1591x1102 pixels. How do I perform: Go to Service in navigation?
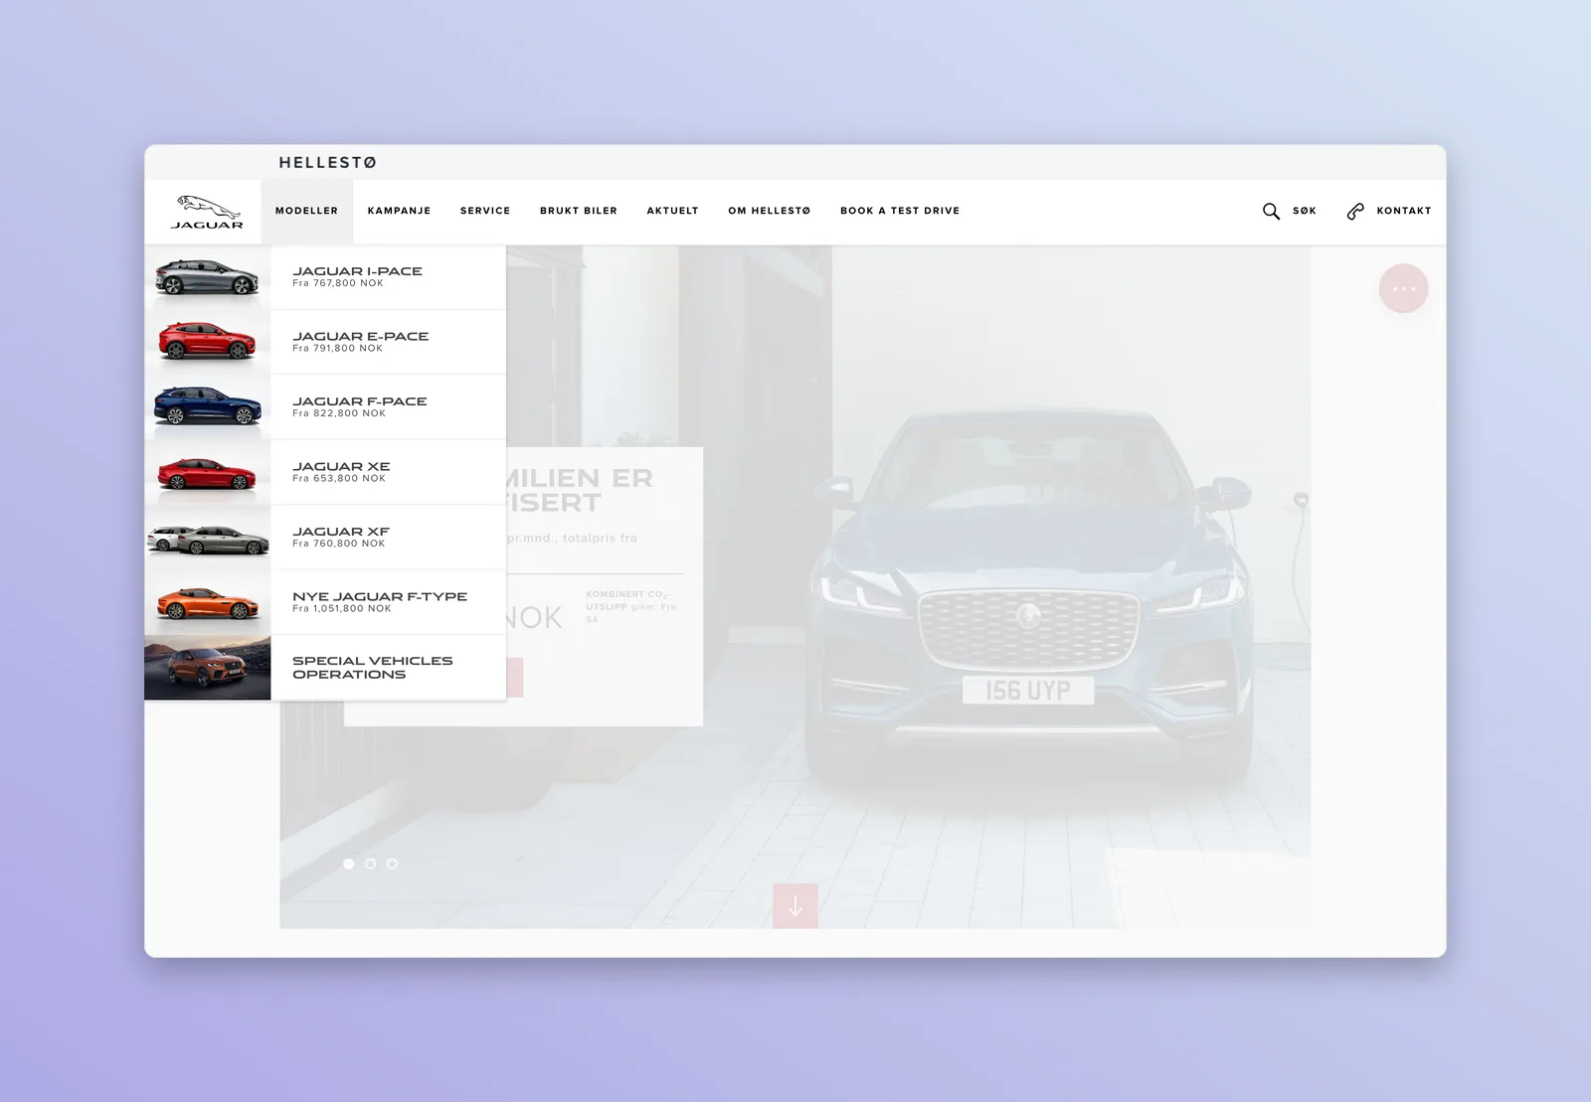485,211
